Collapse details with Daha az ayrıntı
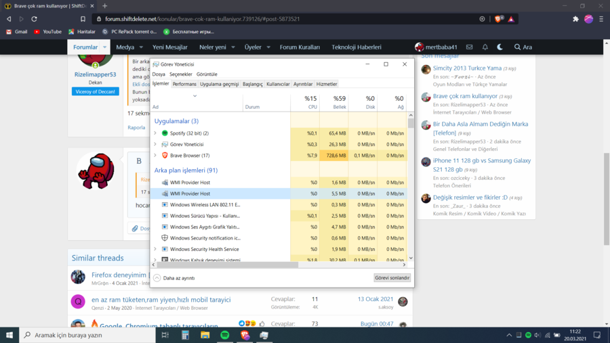 (x=174, y=278)
